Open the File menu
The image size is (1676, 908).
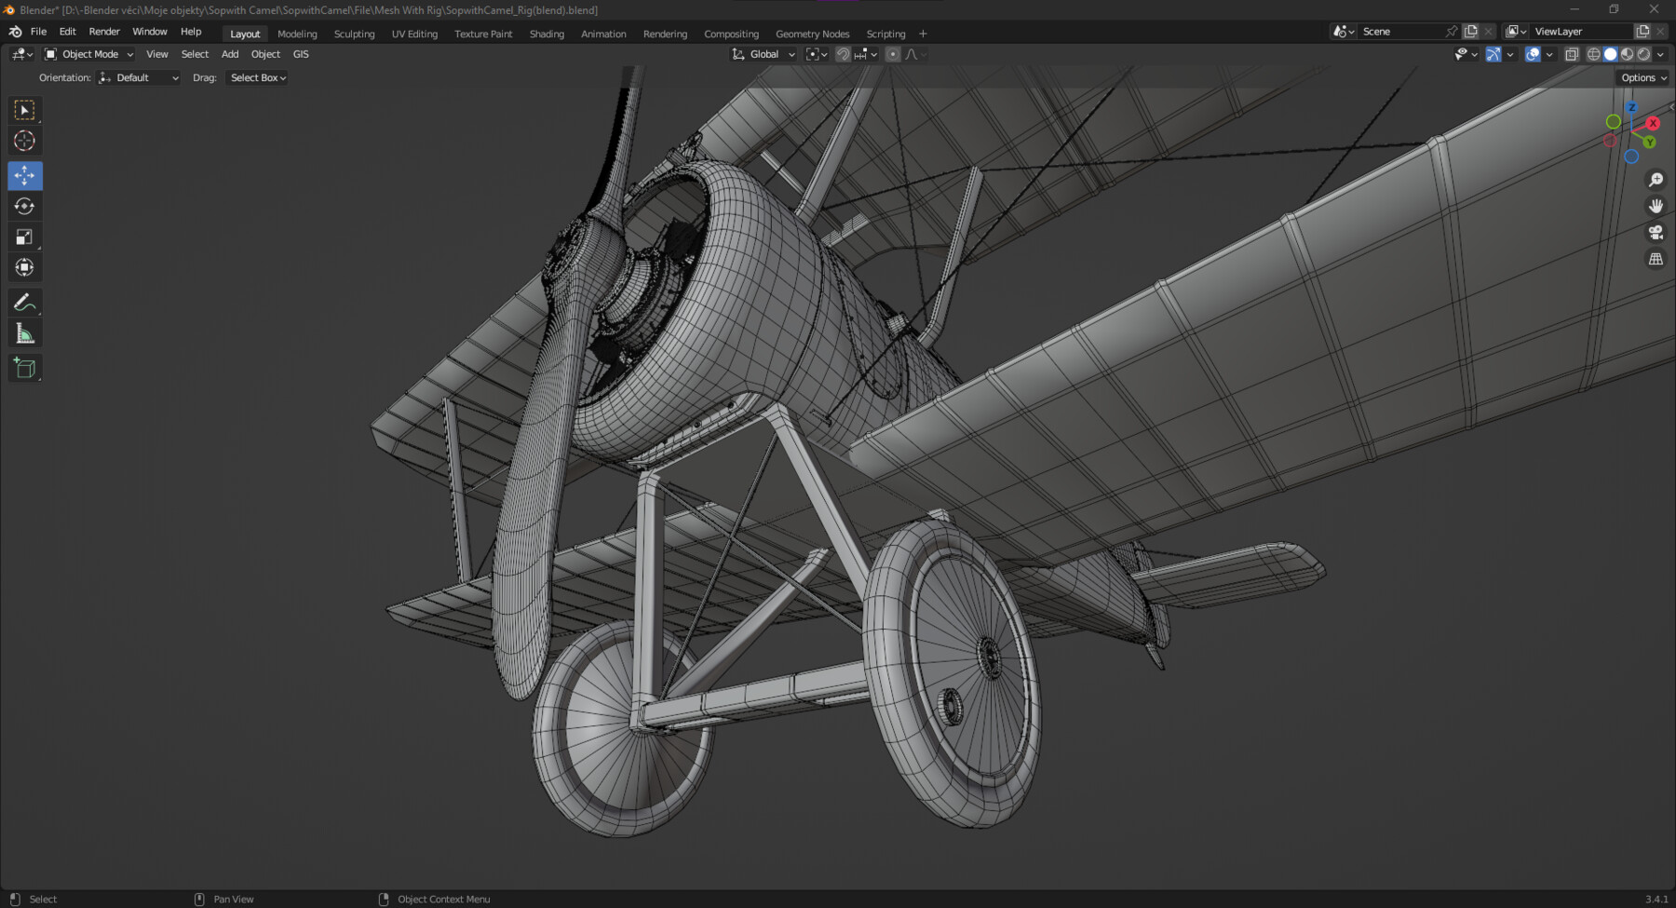(38, 31)
